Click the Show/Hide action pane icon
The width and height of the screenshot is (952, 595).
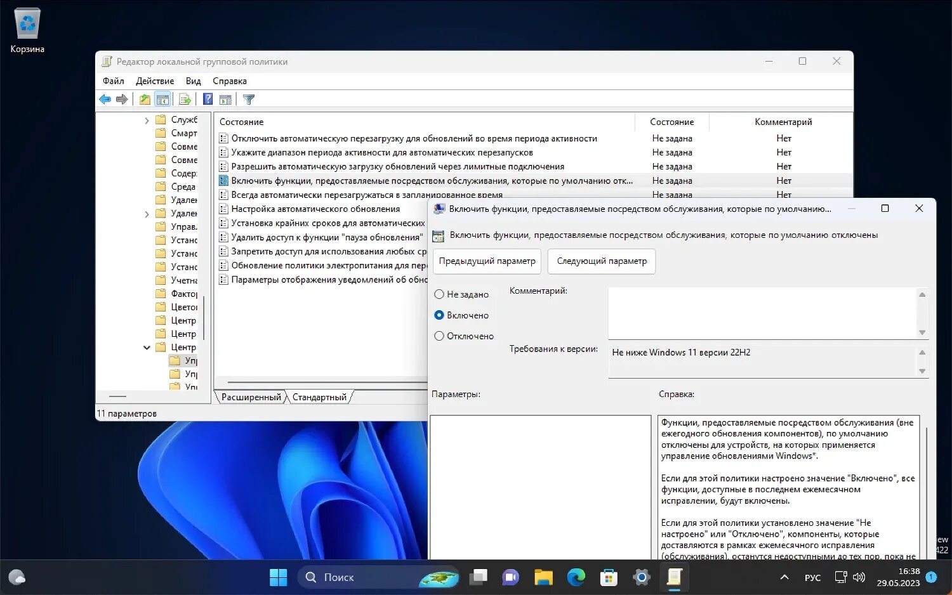coord(225,100)
